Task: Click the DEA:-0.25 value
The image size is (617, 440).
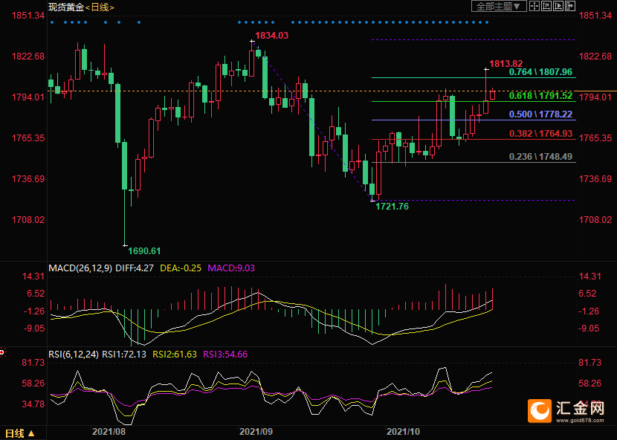Action: [x=181, y=268]
